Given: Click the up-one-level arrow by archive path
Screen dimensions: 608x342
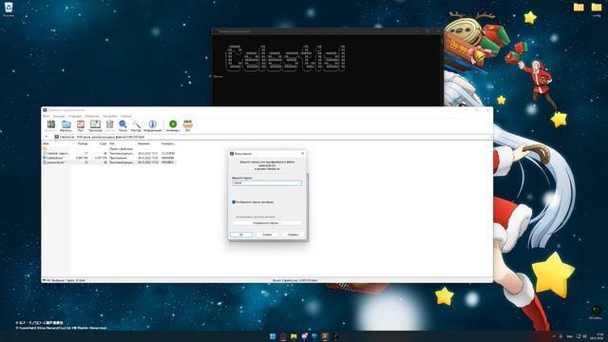Looking at the screenshot, I should tap(47, 137).
